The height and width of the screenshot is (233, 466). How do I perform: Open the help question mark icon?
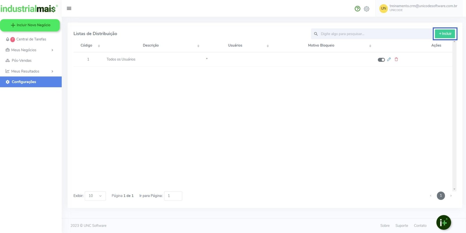pos(357,9)
